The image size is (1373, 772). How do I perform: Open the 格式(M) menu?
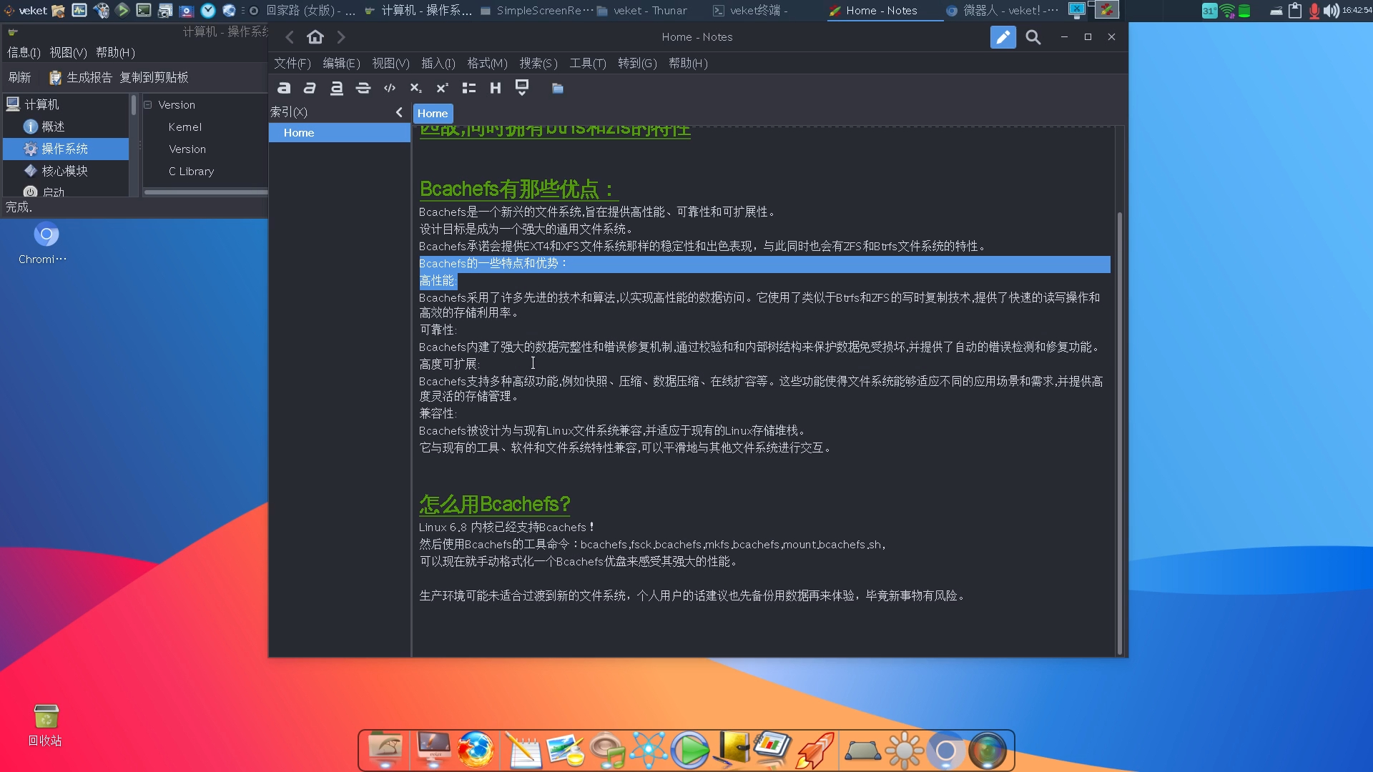pyautogui.click(x=487, y=64)
